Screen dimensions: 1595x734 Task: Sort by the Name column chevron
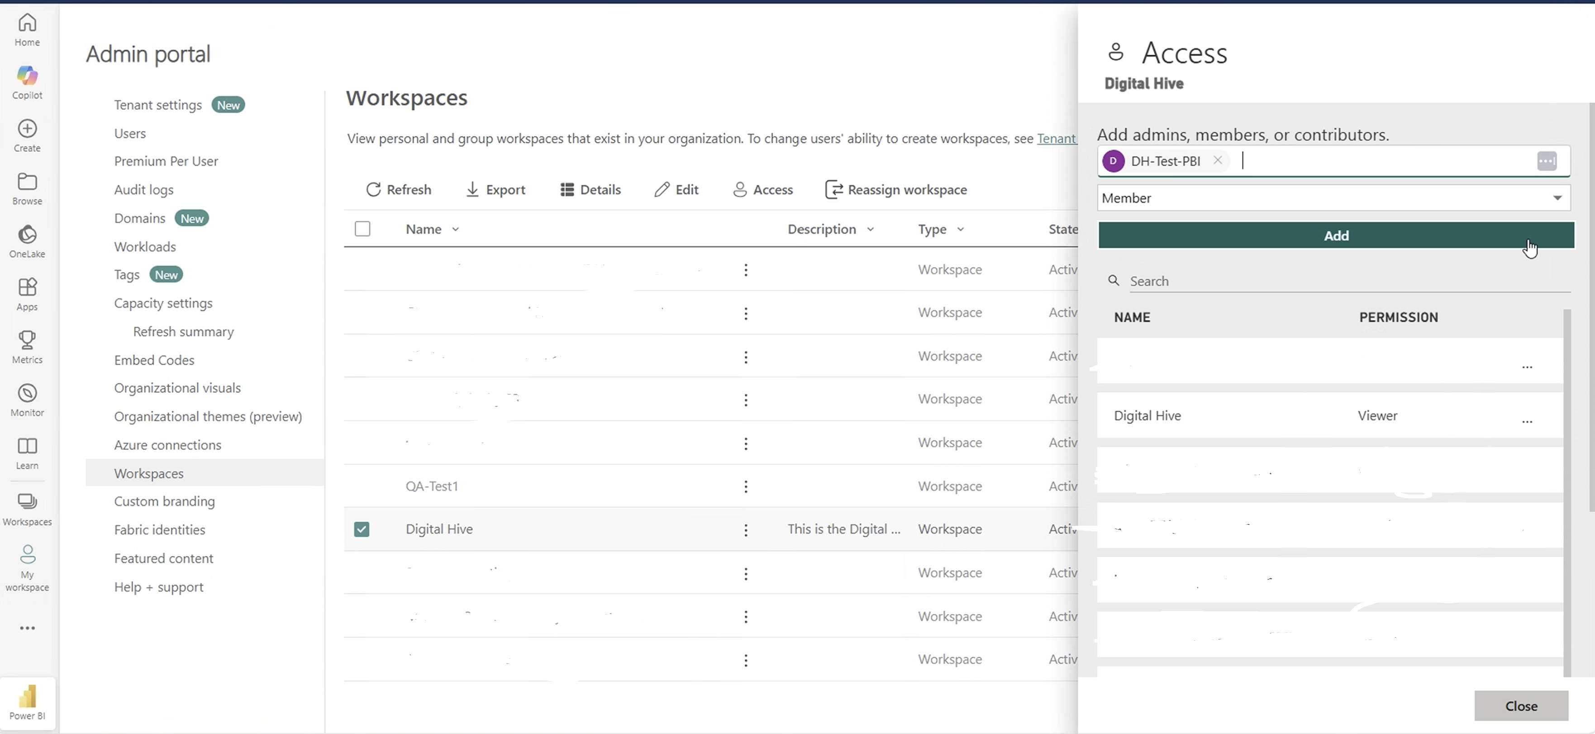click(456, 229)
